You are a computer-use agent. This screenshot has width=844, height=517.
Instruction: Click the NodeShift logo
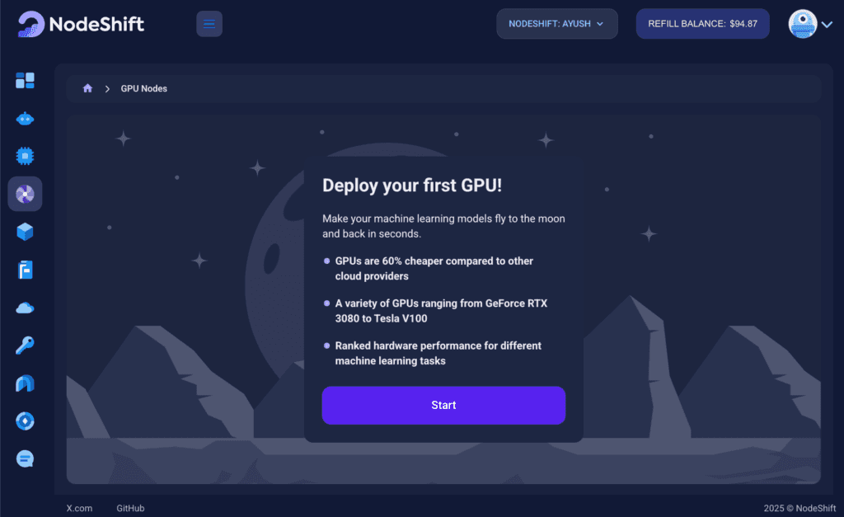point(81,24)
